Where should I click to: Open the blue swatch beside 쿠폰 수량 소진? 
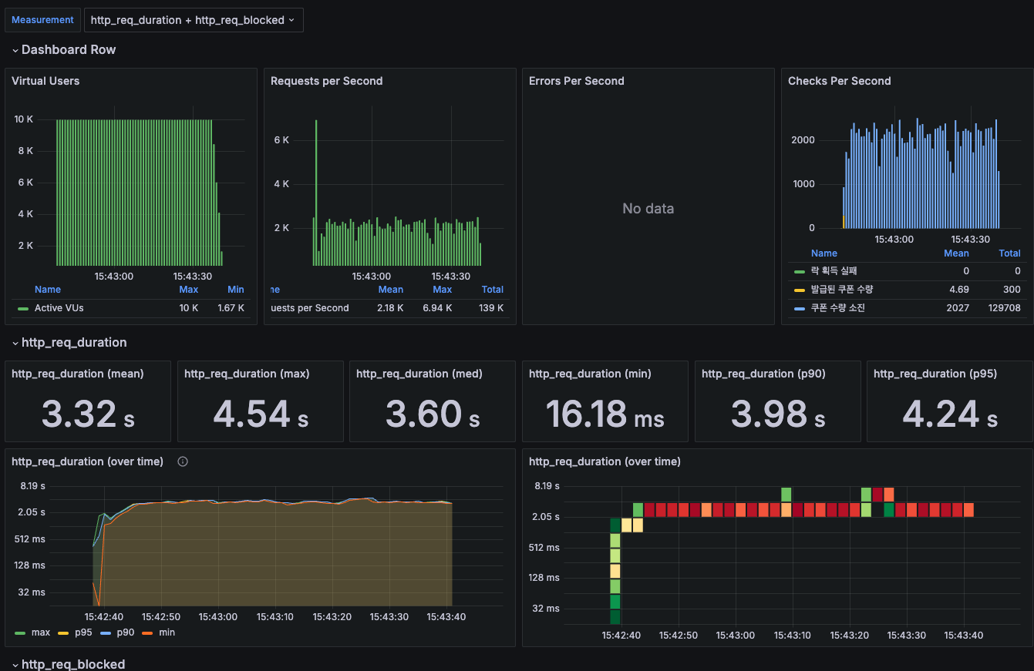pos(800,308)
